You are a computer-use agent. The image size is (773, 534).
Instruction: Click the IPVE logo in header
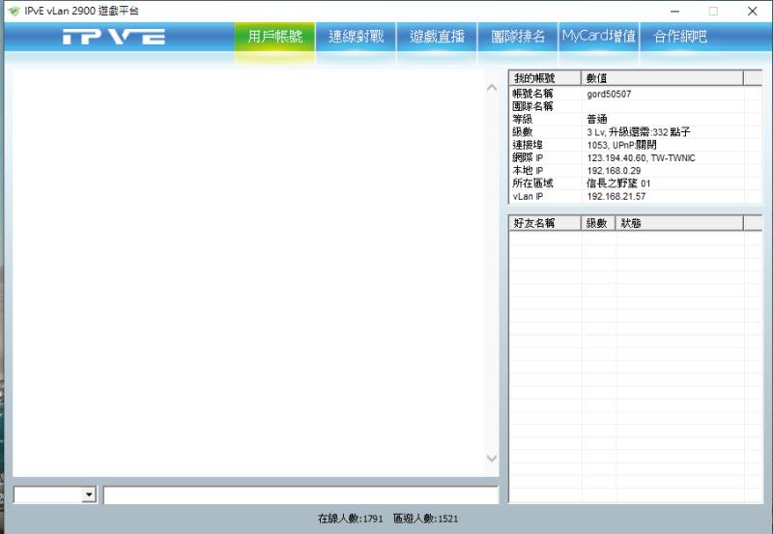pyautogui.click(x=114, y=37)
